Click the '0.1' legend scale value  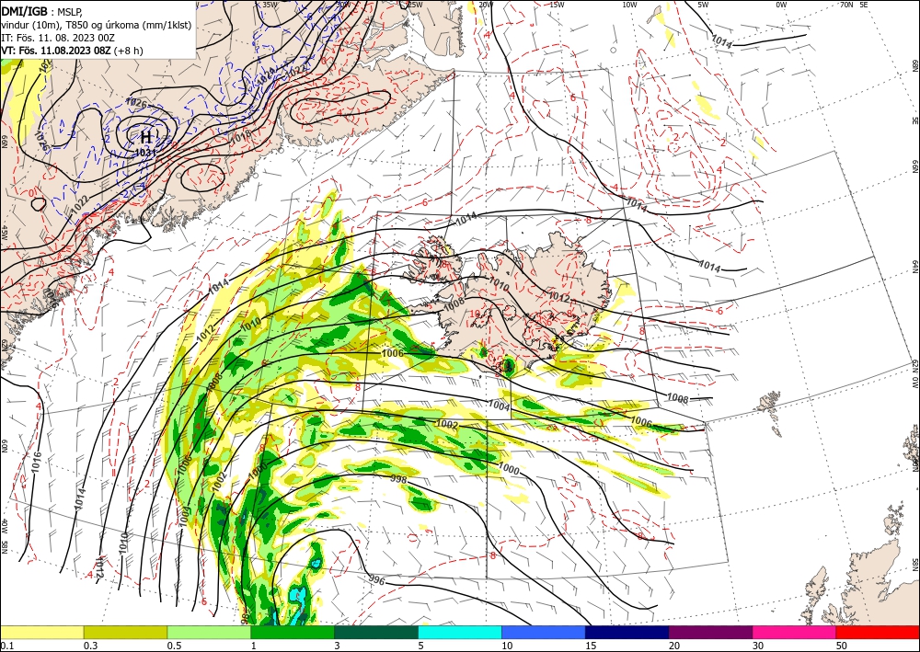point(6,646)
